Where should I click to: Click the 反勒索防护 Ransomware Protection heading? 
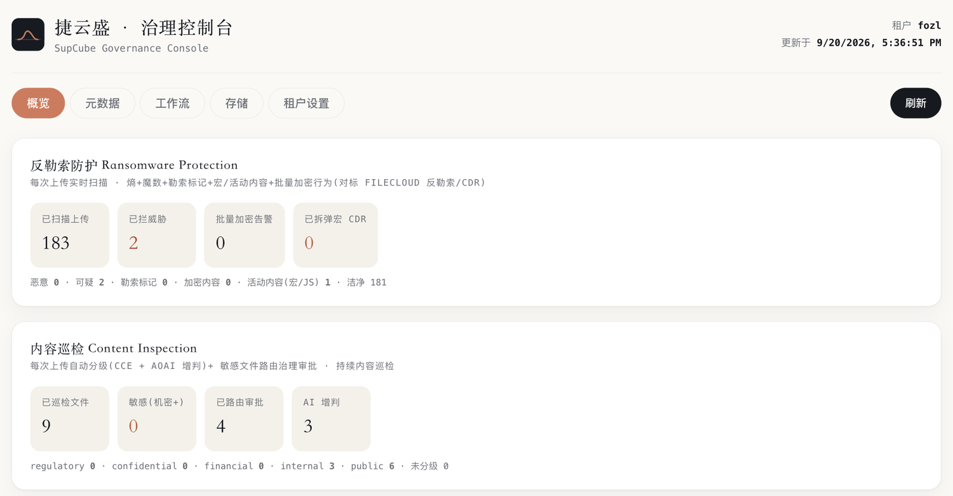pos(134,165)
